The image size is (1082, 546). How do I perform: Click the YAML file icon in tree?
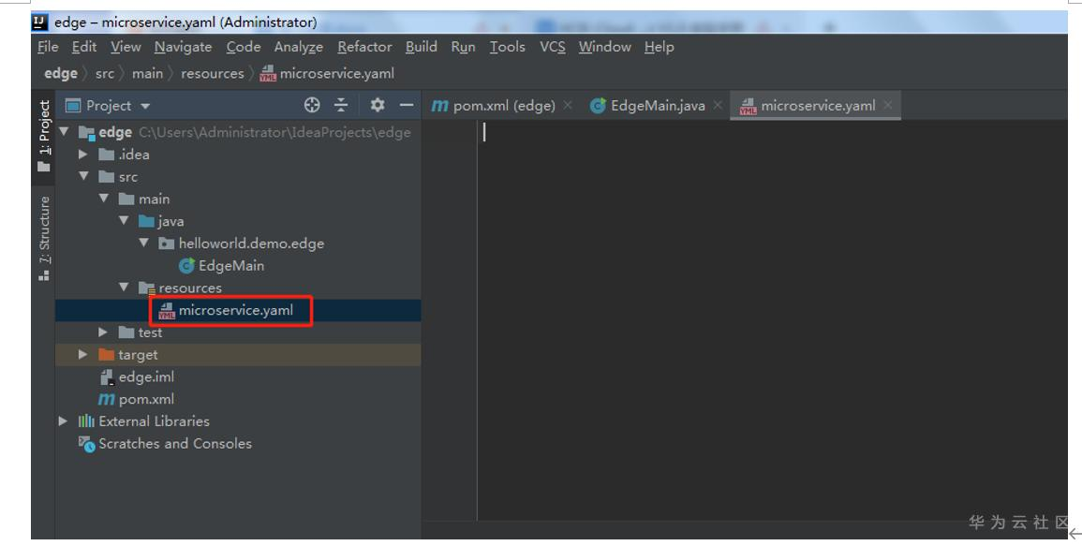pos(167,311)
